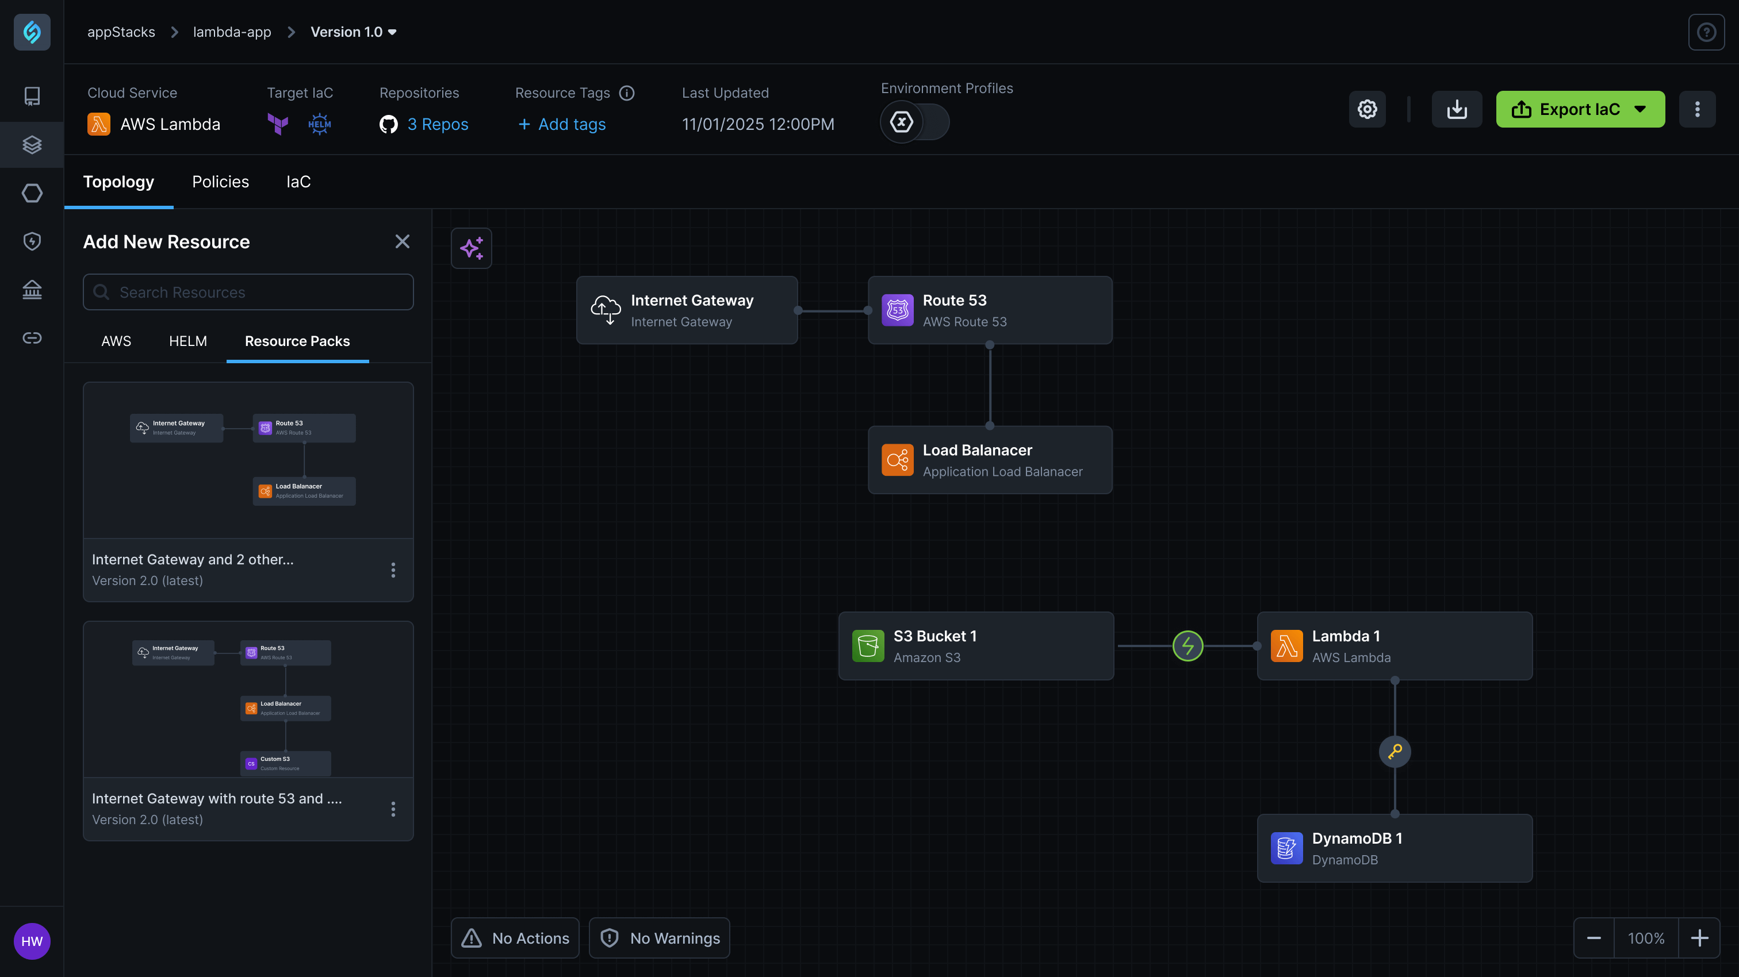The width and height of the screenshot is (1739, 977).
Task: Select the DynamoDB 1 node icon
Action: [1286, 848]
